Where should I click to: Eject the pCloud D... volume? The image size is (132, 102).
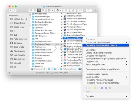tap(26, 19)
